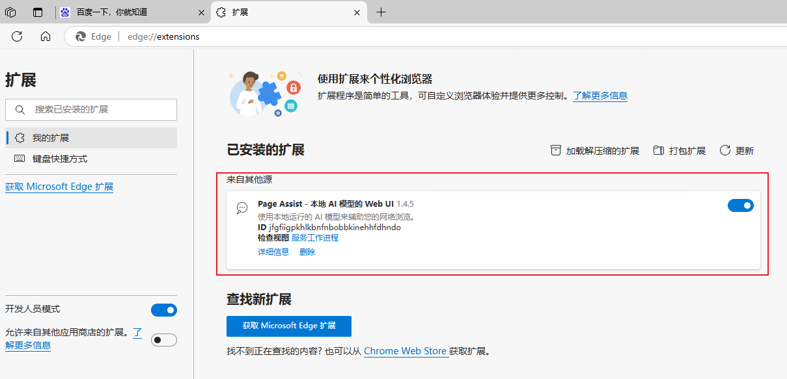Open a new tab with plus button

pyautogui.click(x=381, y=12)
